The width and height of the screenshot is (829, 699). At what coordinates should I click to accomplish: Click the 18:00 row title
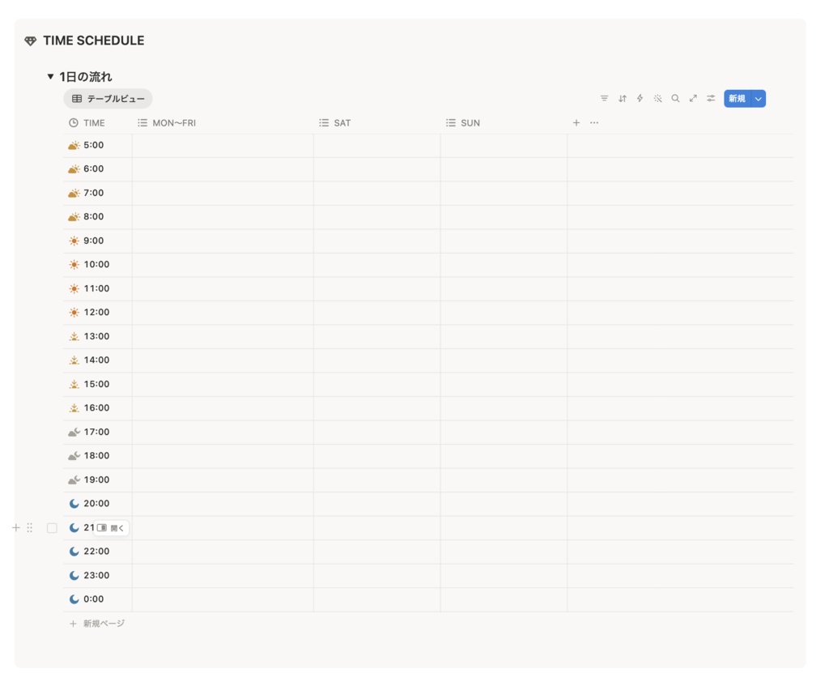pyautogui.click(x=97, y=455)
